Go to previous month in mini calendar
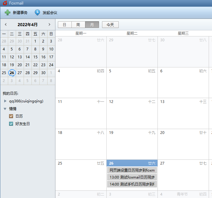The height and width of the screenshot is (198, 212). pos(6,24)
